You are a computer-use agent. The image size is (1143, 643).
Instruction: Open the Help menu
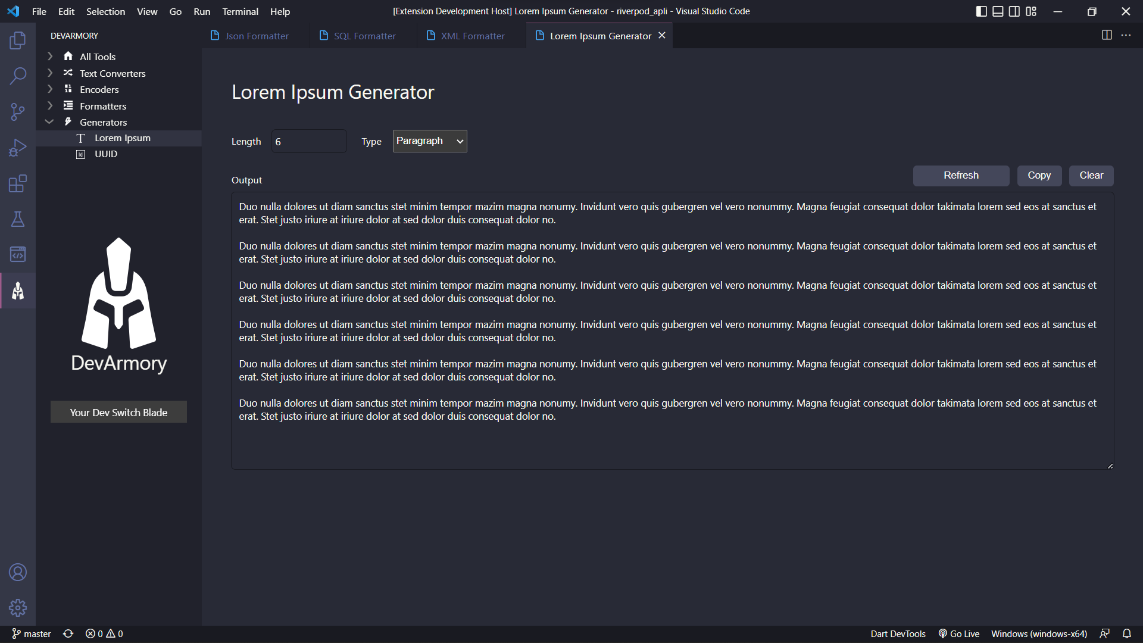point(280,11)
